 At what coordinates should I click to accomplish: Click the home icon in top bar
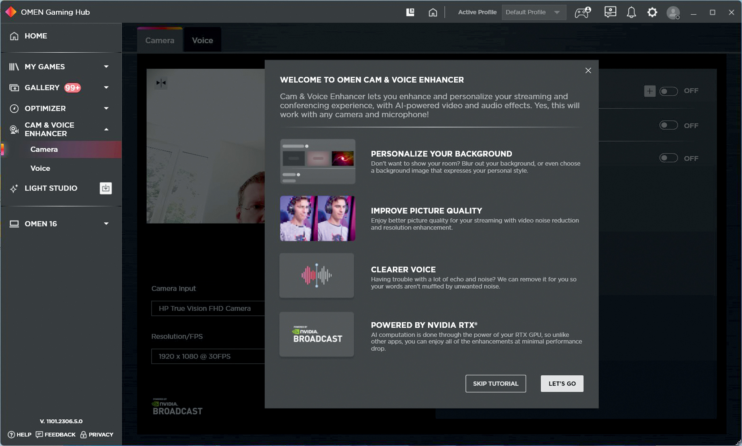point(433,12)
